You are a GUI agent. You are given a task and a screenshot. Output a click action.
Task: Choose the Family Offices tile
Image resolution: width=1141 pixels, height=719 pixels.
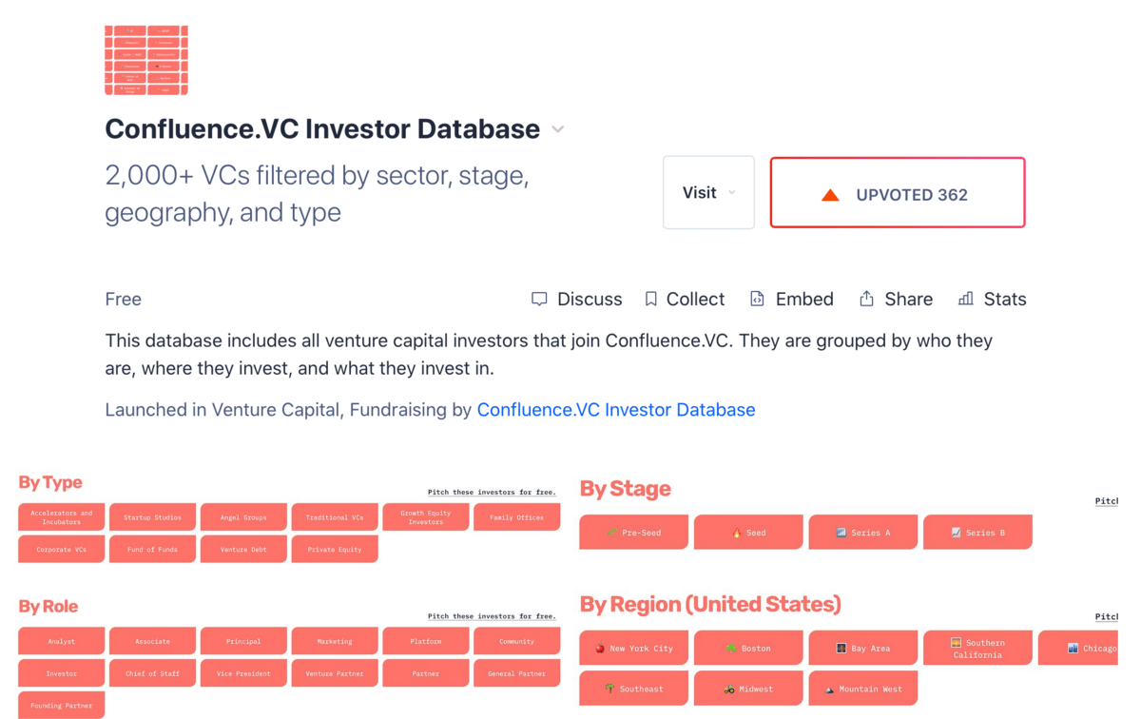tap(516, 517)
